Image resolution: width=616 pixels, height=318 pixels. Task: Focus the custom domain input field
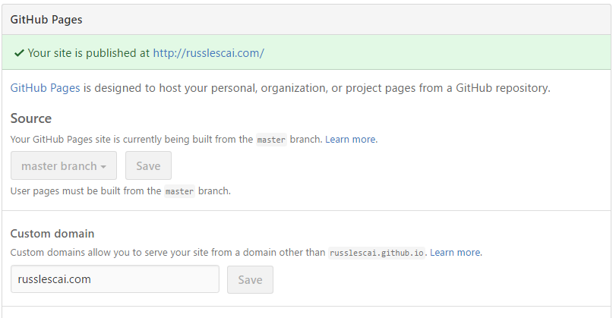(115, 279)
